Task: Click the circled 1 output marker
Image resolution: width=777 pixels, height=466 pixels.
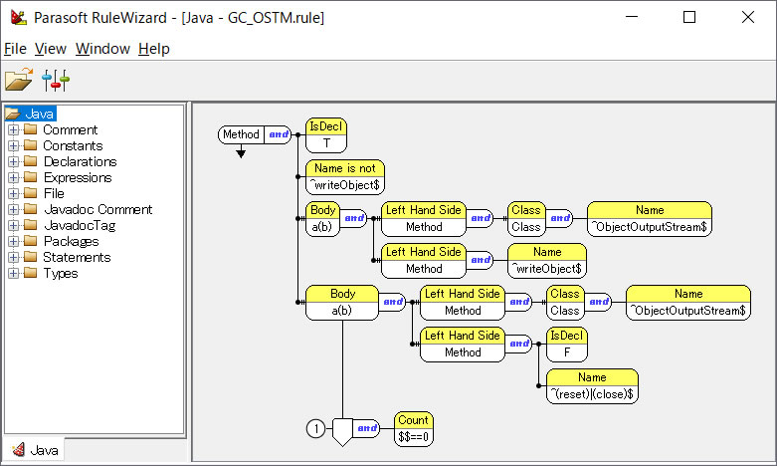Action: click(x=315, y=428)
